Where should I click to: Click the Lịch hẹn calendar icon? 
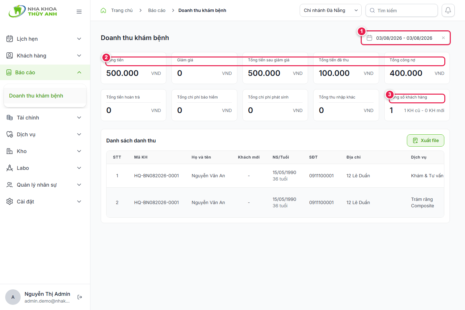coord(10,39)
